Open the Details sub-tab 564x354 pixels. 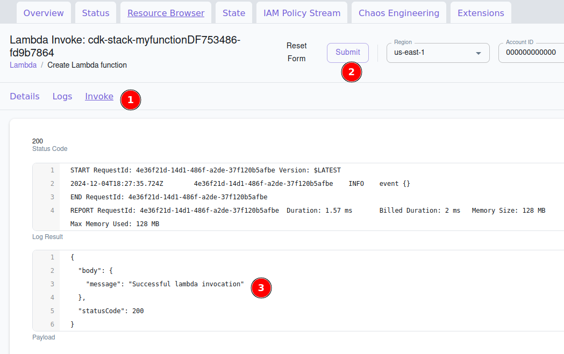click(x=25, y=97)
